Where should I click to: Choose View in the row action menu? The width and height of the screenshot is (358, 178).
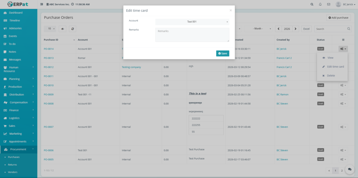click(x=330, y=58)
